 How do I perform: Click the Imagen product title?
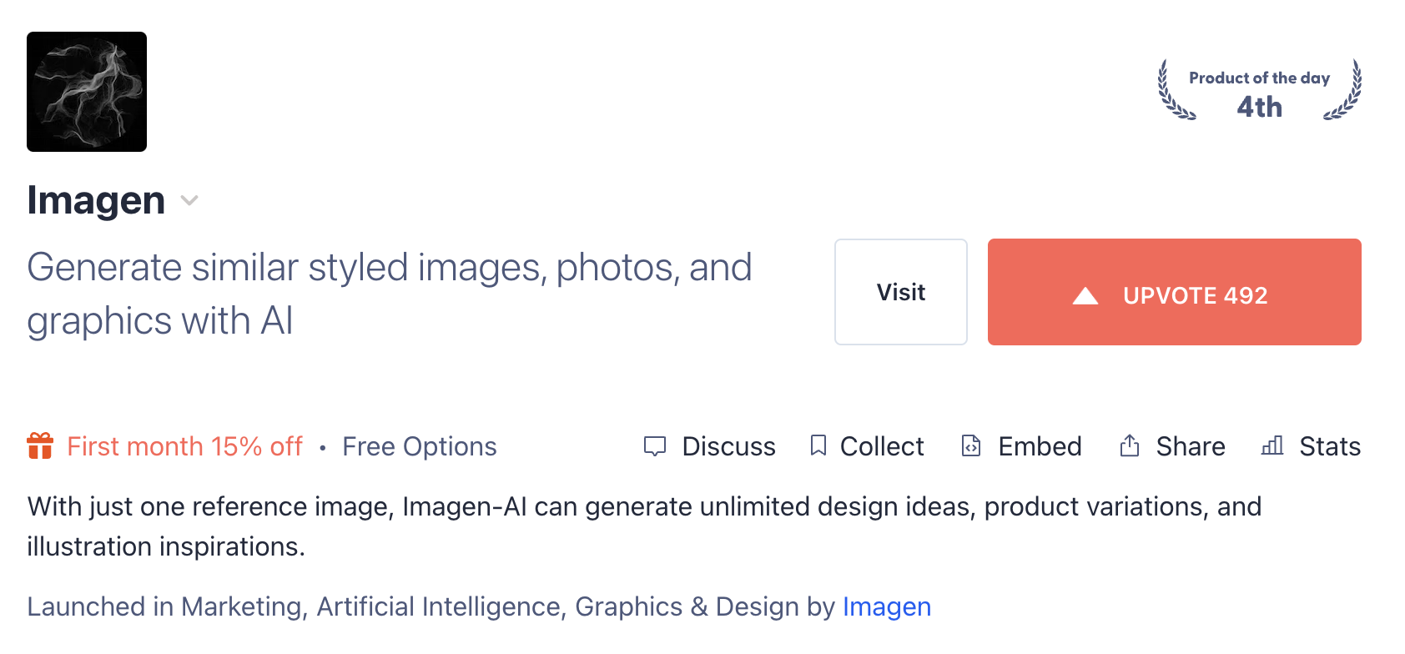[x=96, y=200]
